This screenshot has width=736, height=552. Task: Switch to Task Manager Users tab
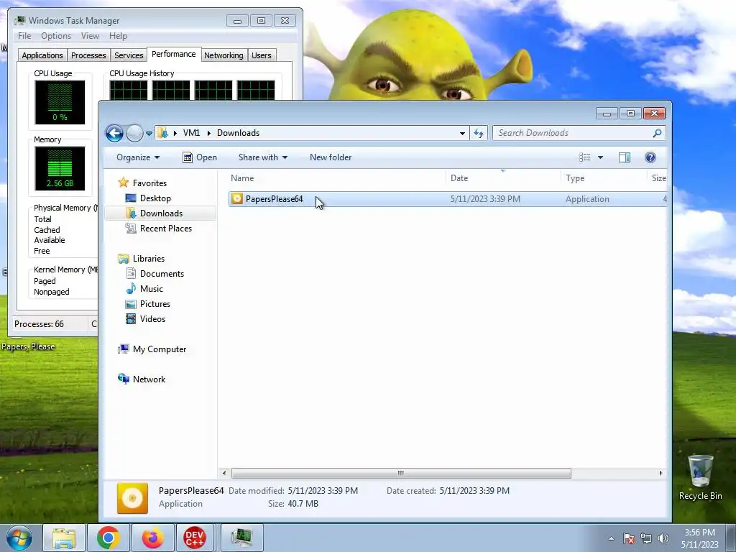pos(262,55)
